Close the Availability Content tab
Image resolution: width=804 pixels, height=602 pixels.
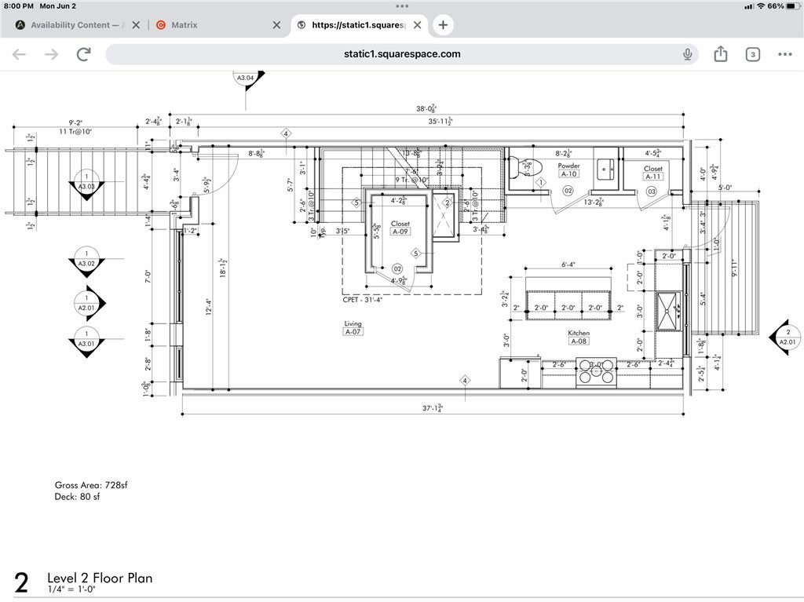pos(136,25)
